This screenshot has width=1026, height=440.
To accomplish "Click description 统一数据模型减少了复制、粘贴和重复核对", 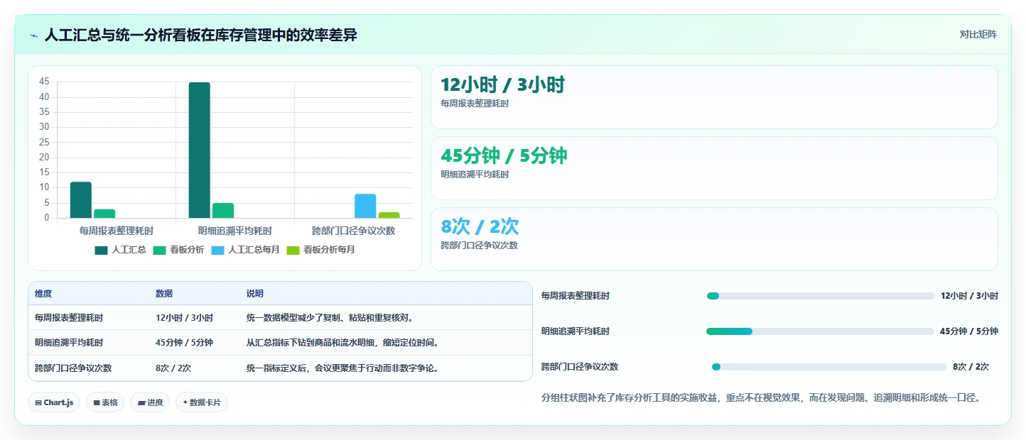I will click(330, 318).
